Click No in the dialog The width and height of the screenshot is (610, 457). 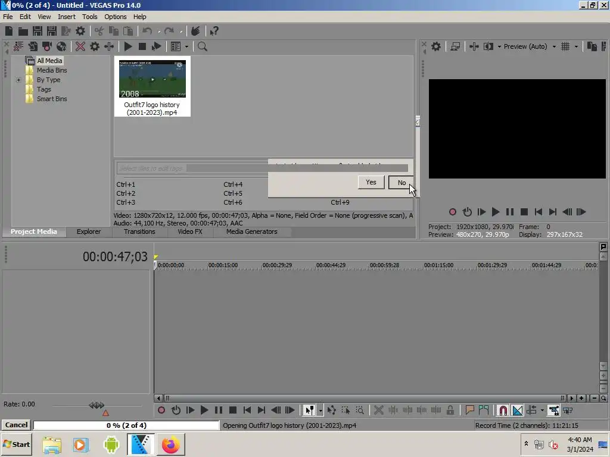402,183
